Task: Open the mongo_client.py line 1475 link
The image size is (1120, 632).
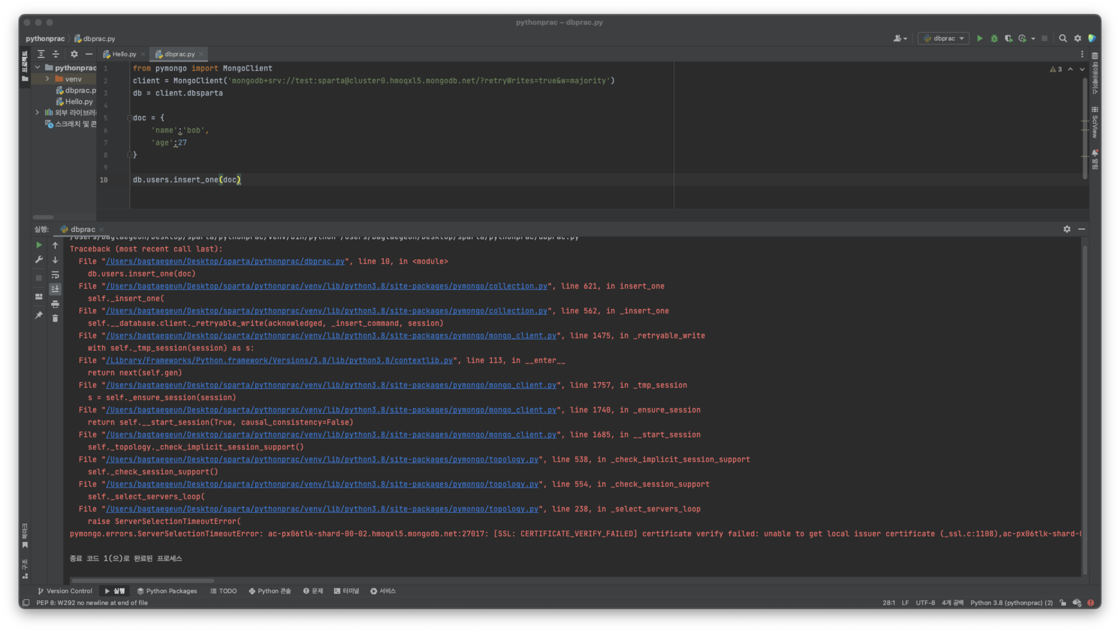Action: pos(331,335)
